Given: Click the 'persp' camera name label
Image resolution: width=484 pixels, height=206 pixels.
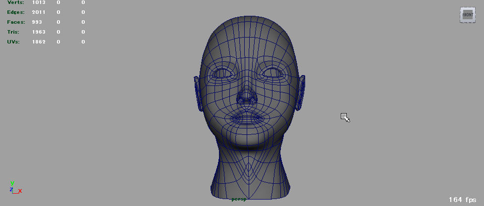Looking at the screenshot, I should click(239, 199).
